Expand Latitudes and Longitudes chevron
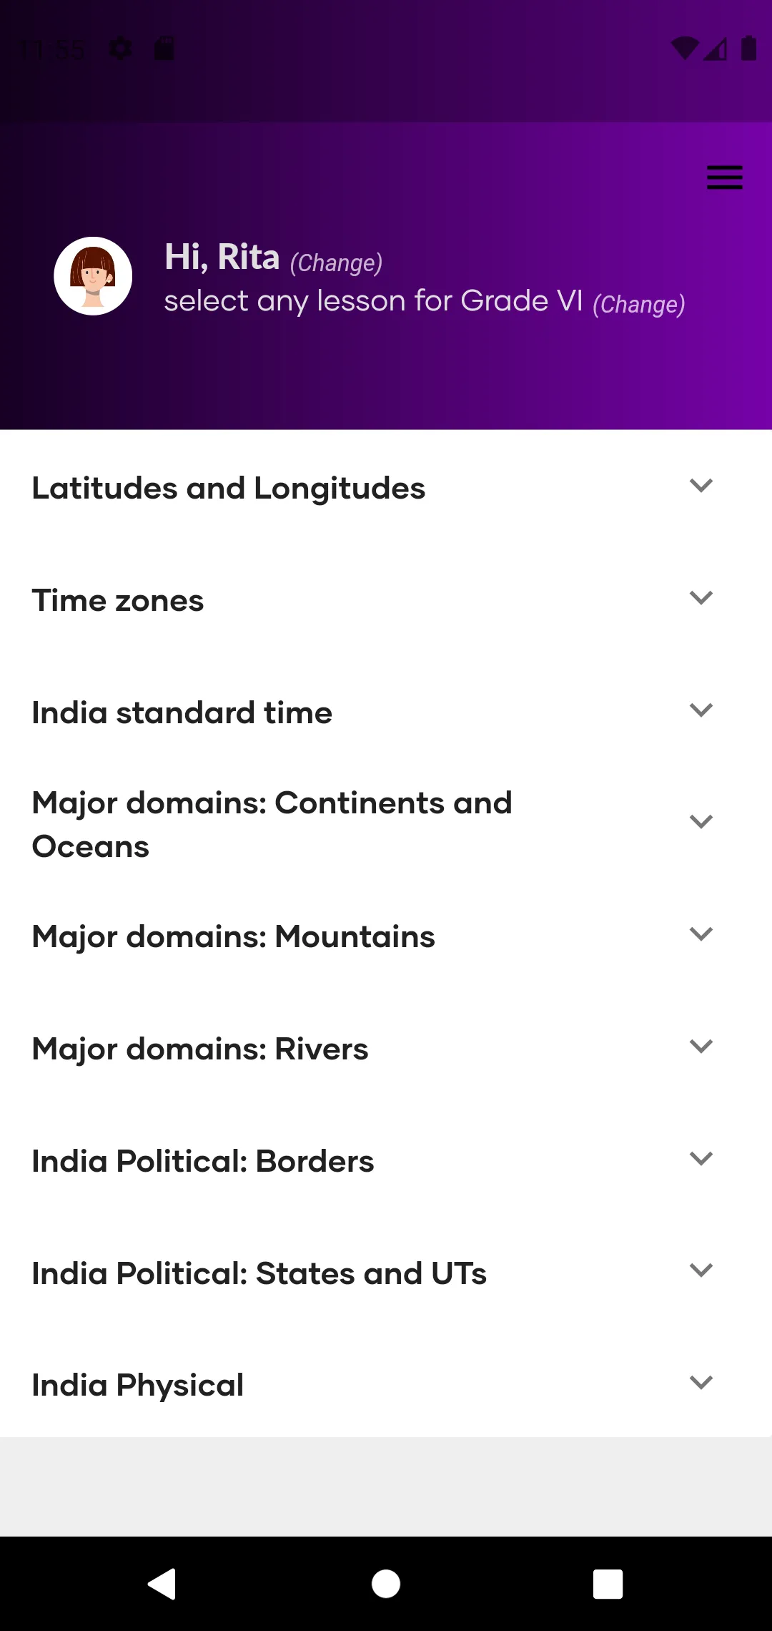Image resolution: width=772 pixels, height=1631 pixels. coord(701,486)
